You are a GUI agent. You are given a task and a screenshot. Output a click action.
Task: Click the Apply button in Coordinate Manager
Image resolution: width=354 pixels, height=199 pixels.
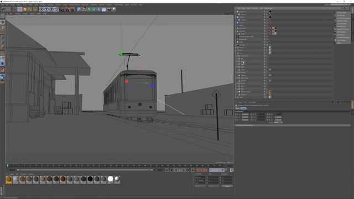[227, 186]
